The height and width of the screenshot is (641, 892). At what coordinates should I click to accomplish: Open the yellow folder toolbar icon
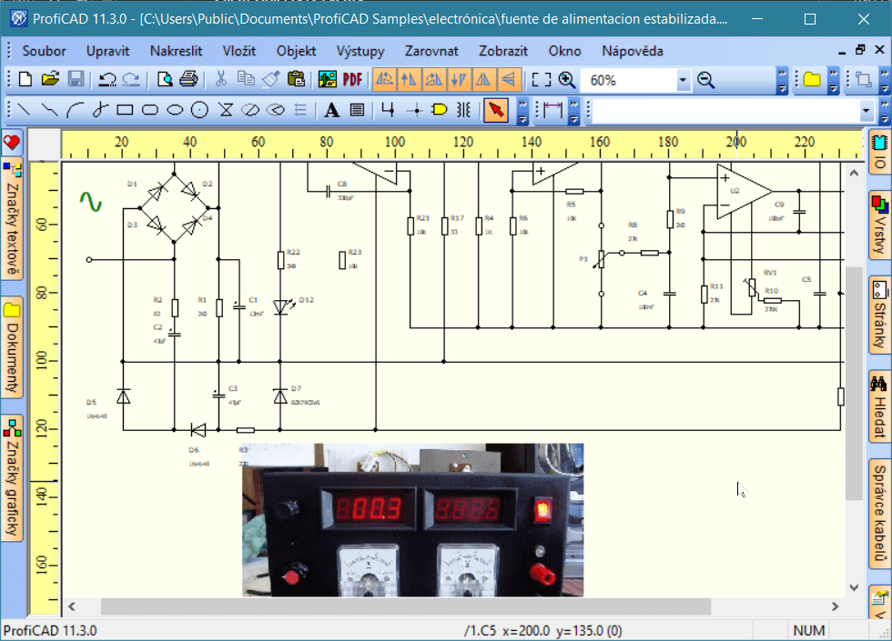pyautogui.click(x=812, y=80)
